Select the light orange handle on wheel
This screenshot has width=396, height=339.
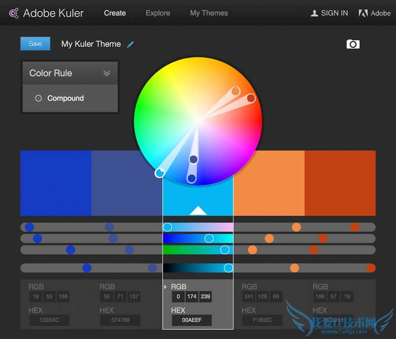[236, 91]
